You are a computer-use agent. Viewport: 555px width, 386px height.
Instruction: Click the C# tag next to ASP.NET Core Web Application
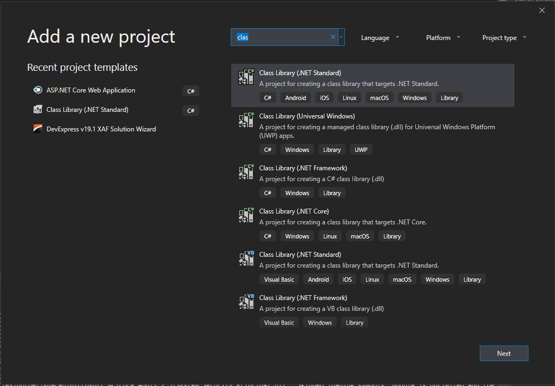191,91
